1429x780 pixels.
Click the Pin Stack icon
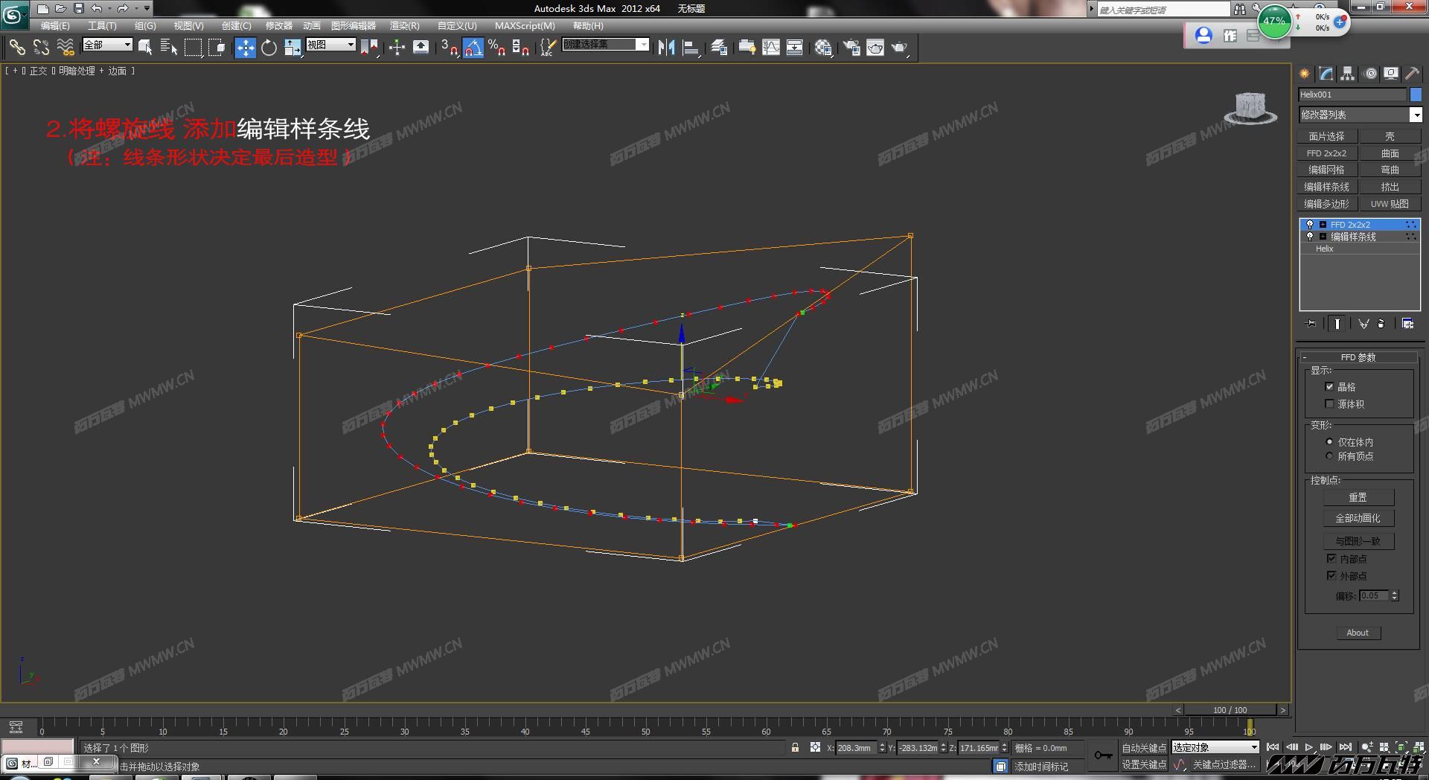(x=1311, y=324)
